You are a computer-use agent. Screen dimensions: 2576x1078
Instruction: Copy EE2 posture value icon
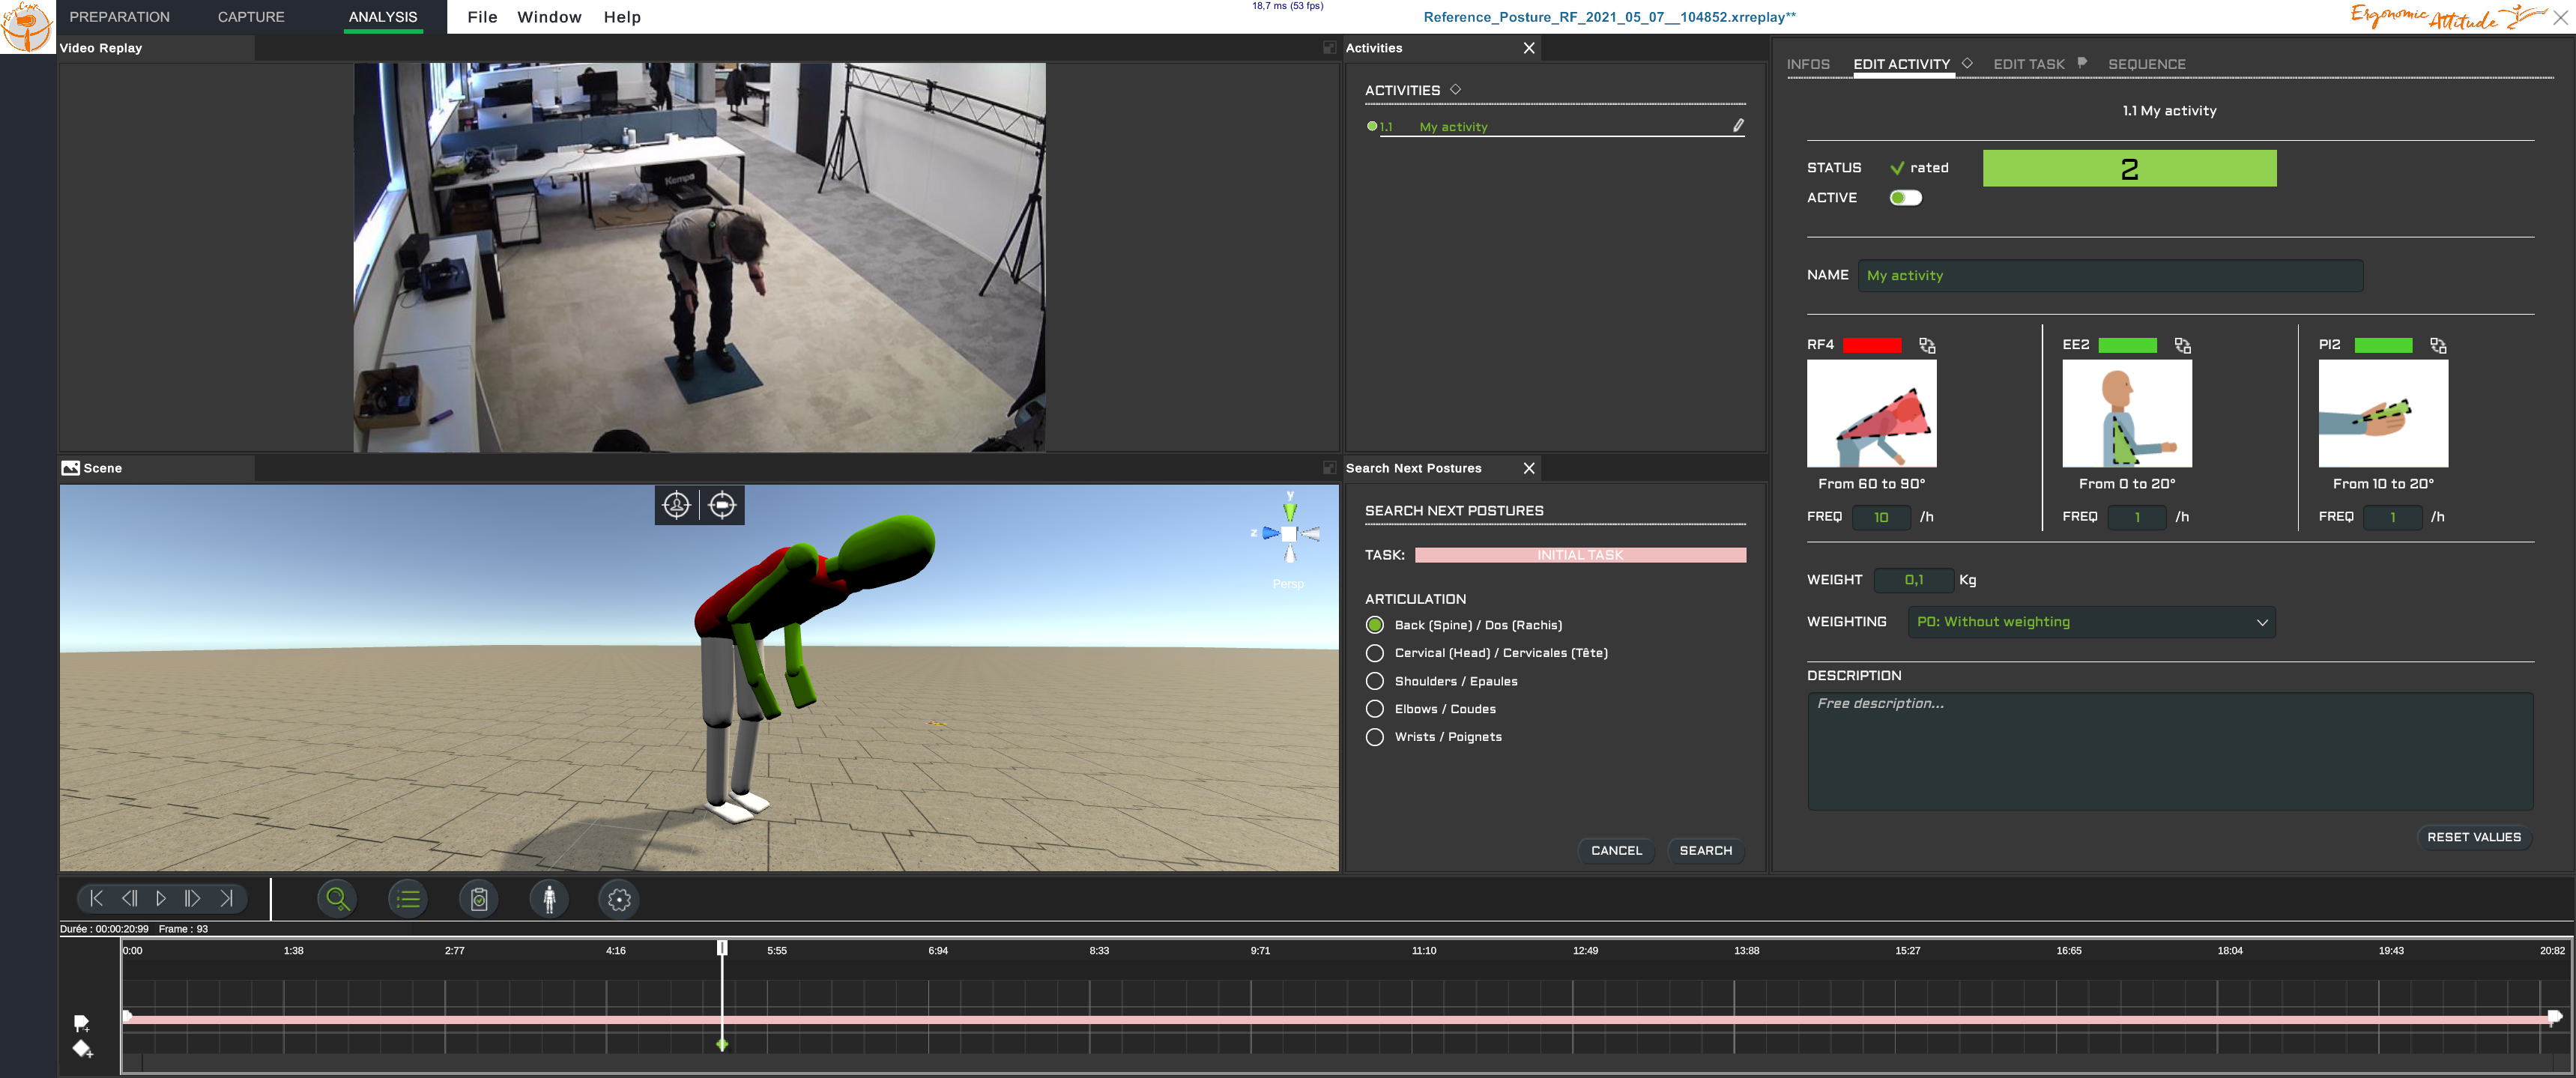point(2183,345)
